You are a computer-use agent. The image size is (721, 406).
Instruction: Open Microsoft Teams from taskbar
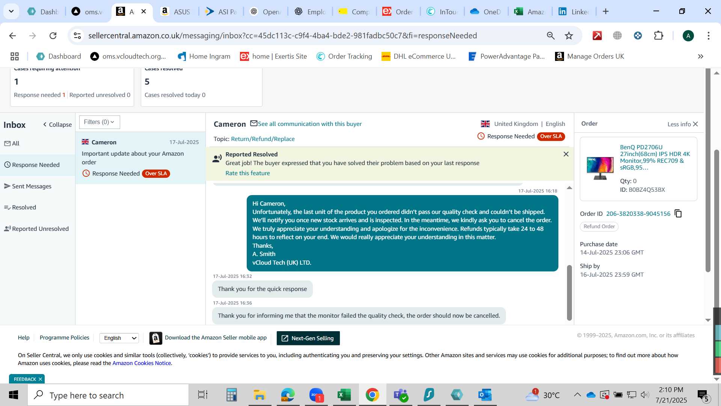(x=400, y=395)
